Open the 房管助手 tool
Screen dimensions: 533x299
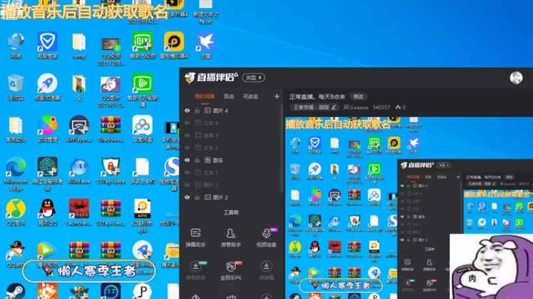coord(231,237)
